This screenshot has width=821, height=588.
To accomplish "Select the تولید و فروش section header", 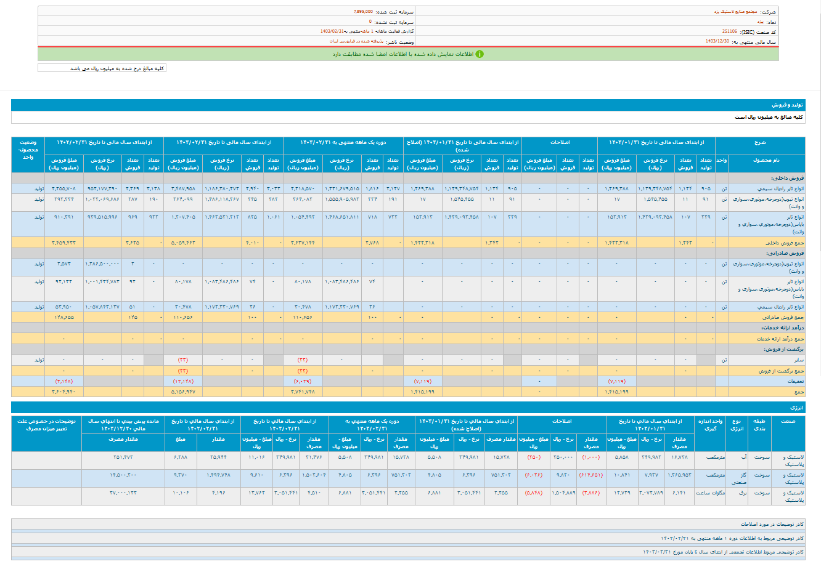I will (x=787, y=105).
